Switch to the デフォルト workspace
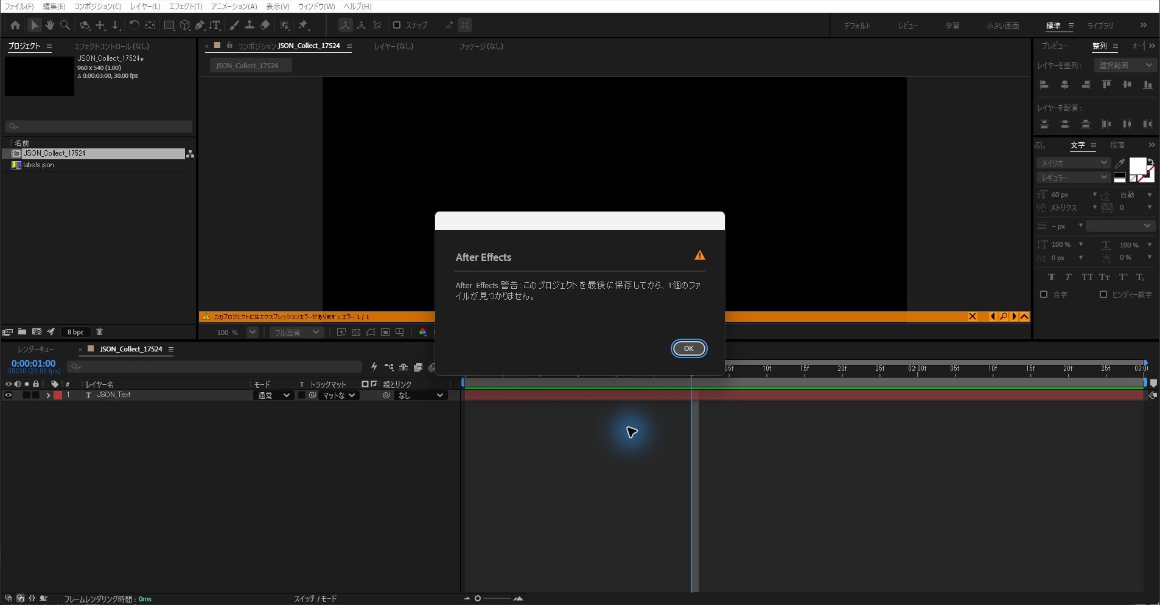Viewport: 1160px width, 605px height. (x=857, y=26)
